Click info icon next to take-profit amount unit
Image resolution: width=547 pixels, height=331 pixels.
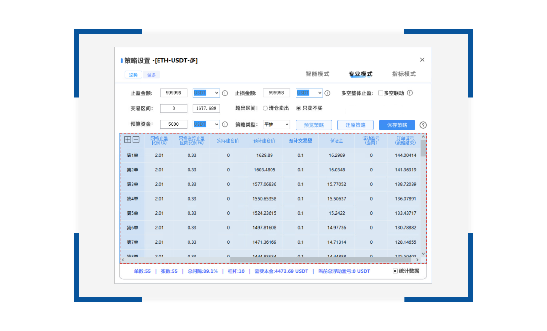(225, 93)
